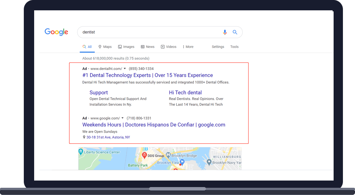
Task: Open the Videos tab
Action: click(169, 47)
